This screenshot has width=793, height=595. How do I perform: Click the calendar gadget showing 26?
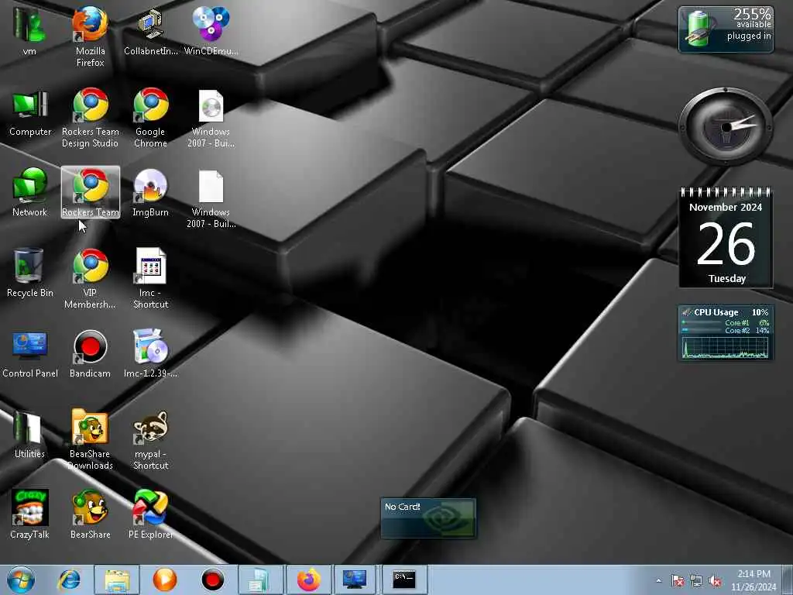point(726,238)
